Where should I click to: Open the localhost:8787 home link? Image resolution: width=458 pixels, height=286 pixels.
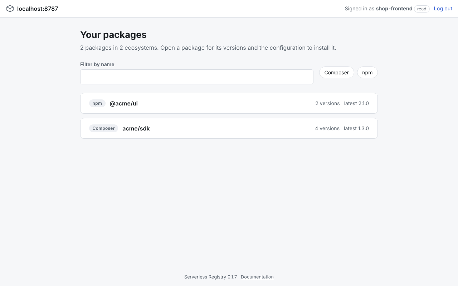point(32,9)
